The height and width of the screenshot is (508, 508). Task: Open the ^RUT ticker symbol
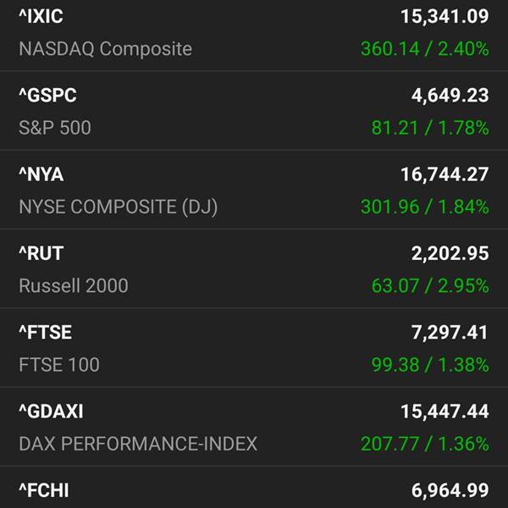coord(41,253)
